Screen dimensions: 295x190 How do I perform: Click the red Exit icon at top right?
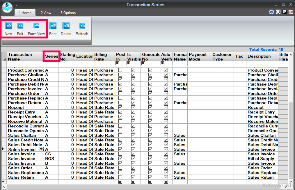point(291,12)
